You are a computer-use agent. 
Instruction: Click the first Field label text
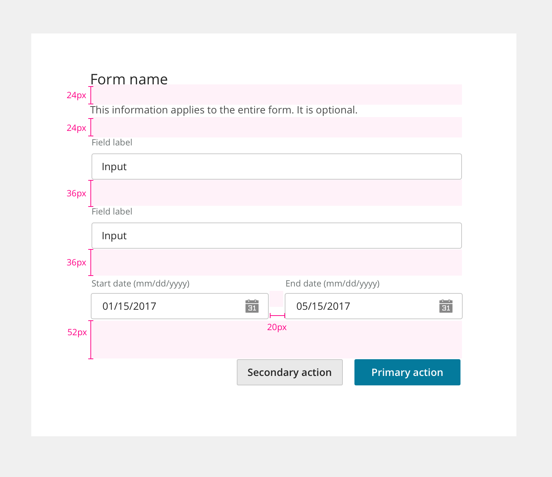(112, 143)
